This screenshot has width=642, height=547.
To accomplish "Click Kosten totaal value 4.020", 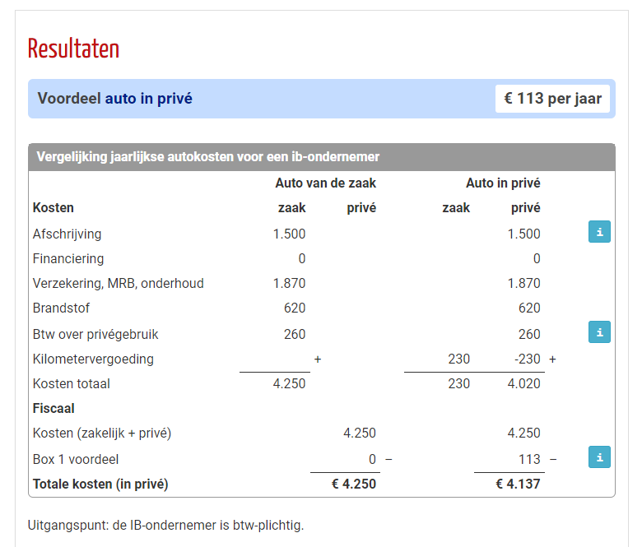I will point(523,383).
